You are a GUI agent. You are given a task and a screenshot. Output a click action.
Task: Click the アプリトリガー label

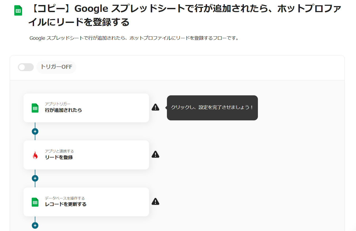click(x=57, y=104)
